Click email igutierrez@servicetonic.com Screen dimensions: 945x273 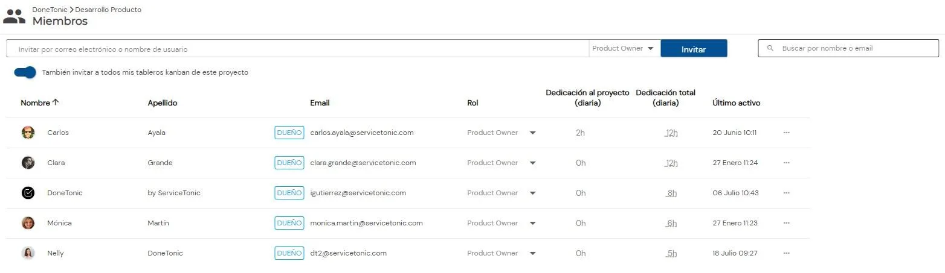(x=358, y=193)
